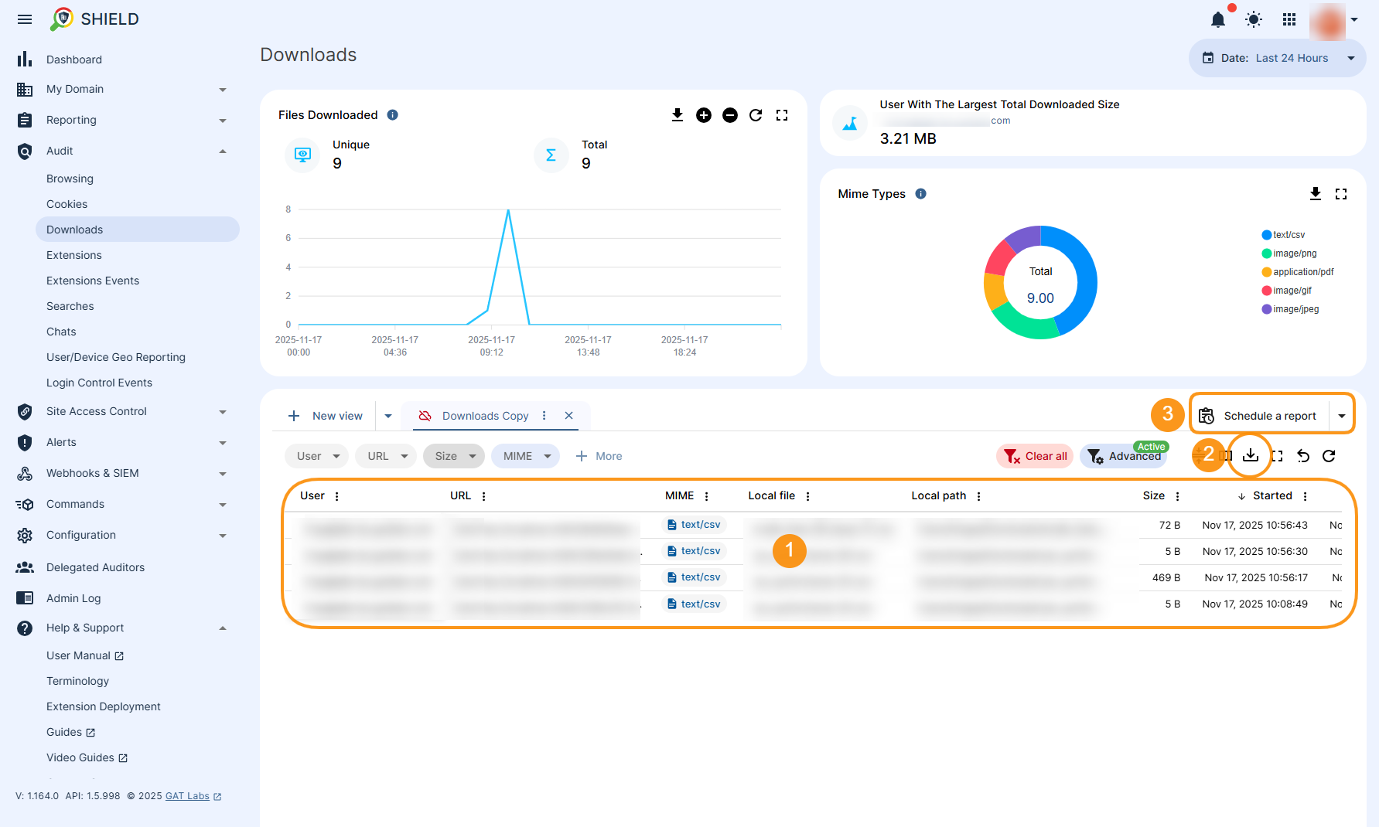Open Extensions Events in the Audit menu

93,281
